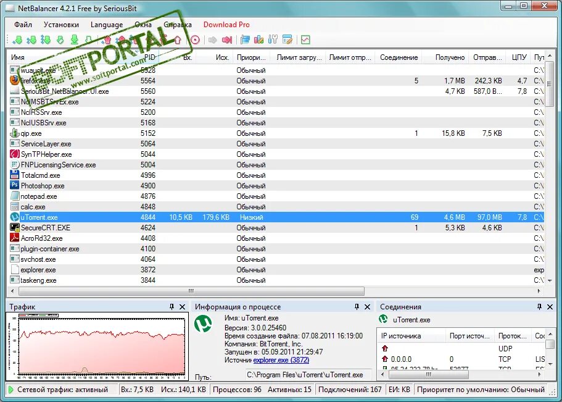Sort by the Лимит загру... column header
This screenshot has height=402, width=562.
(299, 57)
